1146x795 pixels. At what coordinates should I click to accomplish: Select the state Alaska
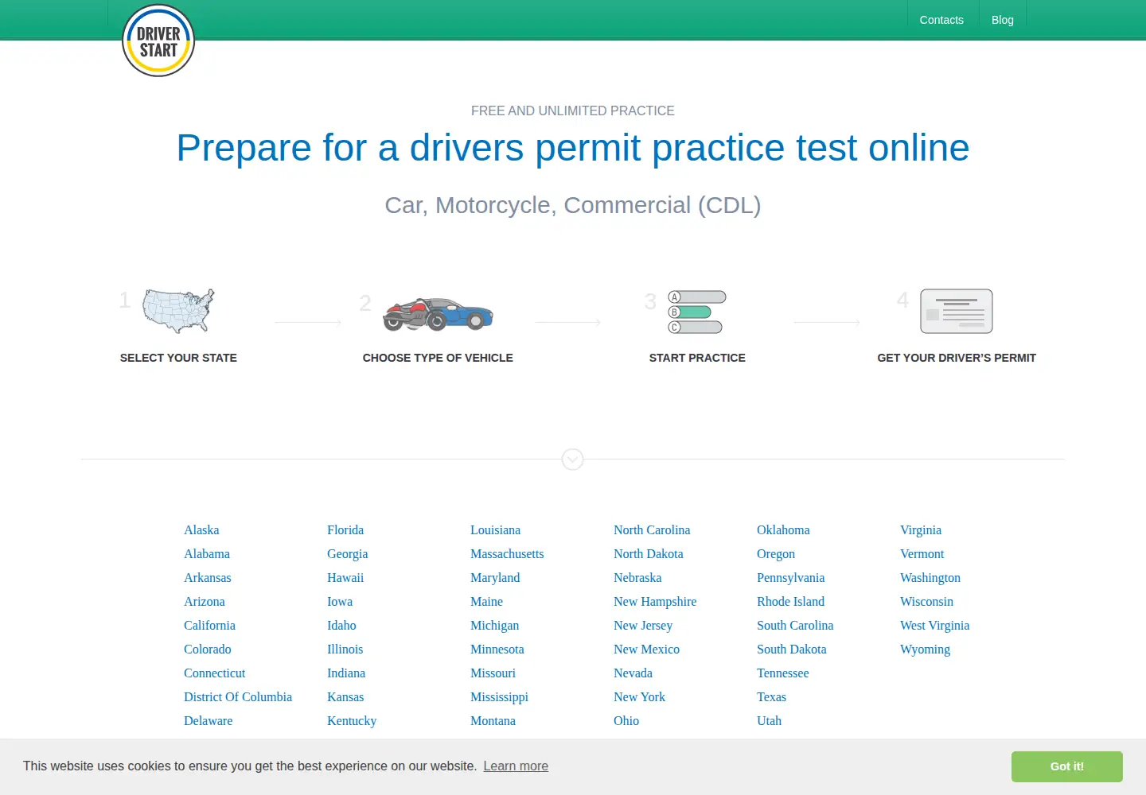point(201,530)
